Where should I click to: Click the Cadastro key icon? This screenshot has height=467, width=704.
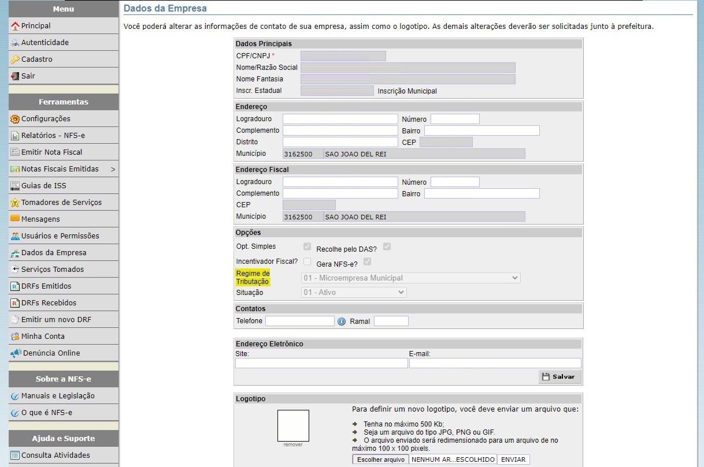[x=15, y=59]
